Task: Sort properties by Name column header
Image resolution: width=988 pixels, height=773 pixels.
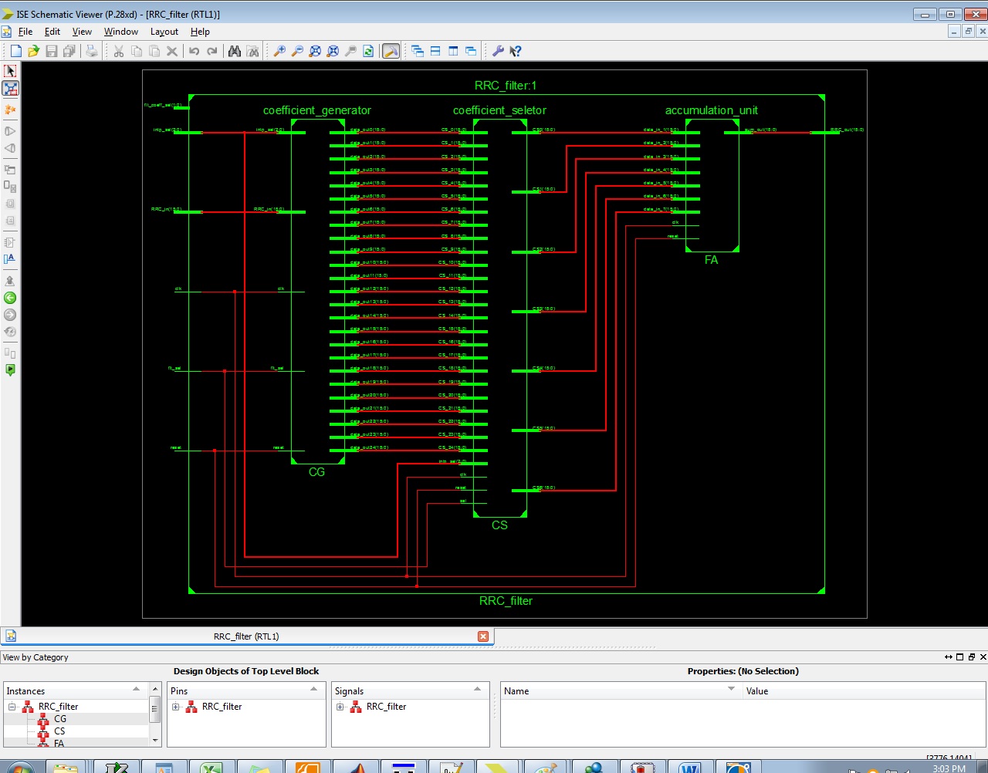Action: [x=621, y=690]
